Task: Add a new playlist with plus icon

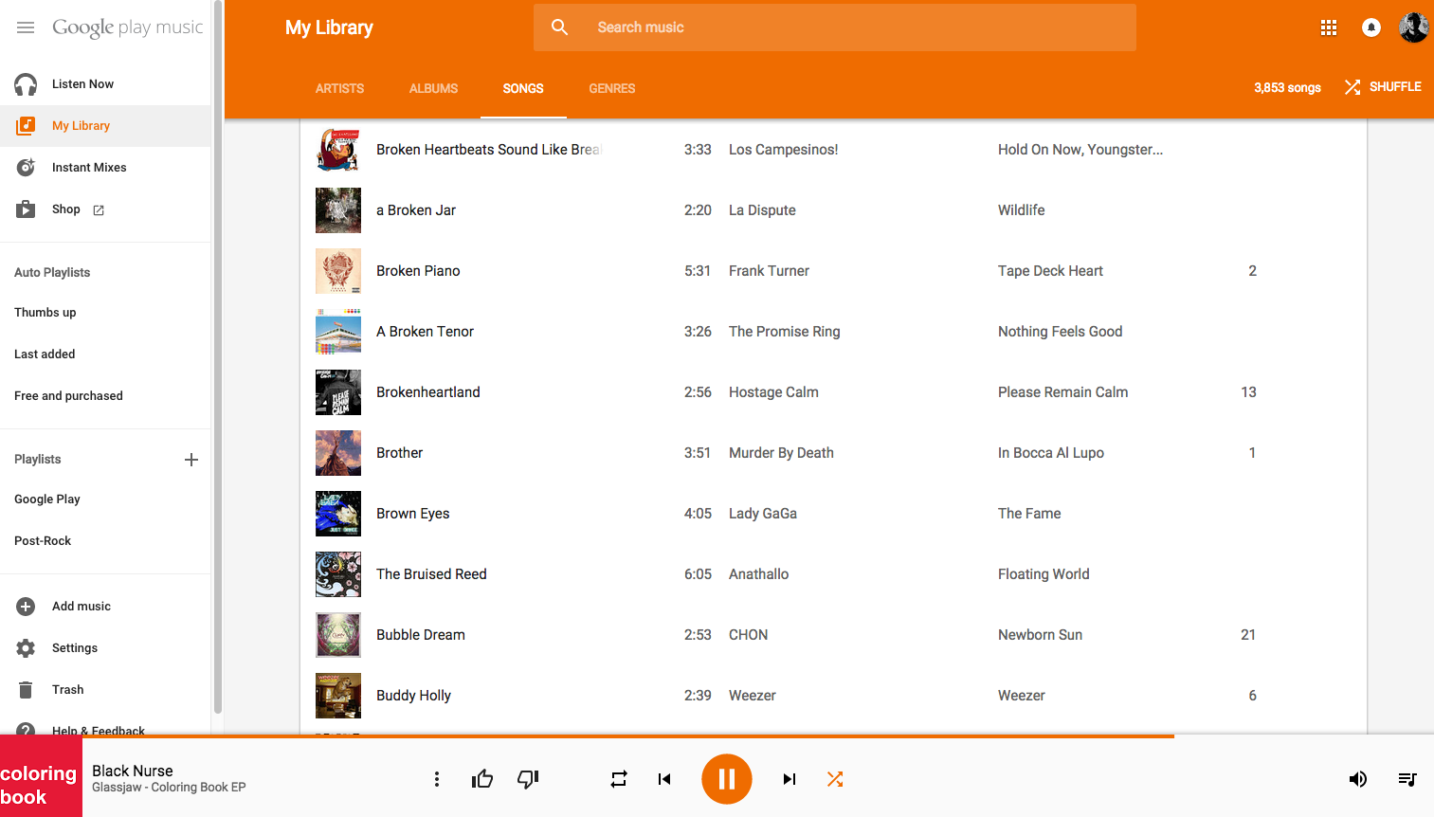Action: (191, 460)
